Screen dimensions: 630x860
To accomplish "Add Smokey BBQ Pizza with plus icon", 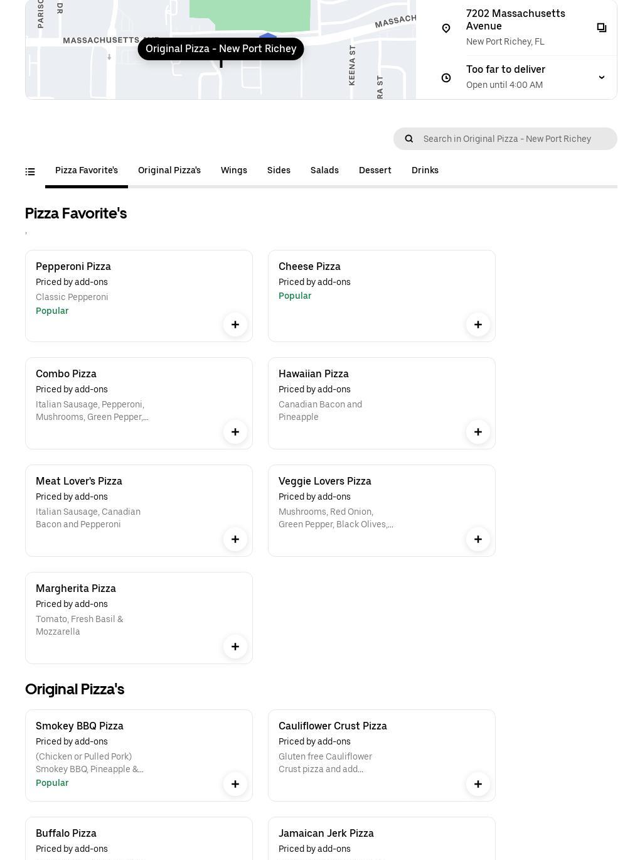I will click(x=235, y=784).
